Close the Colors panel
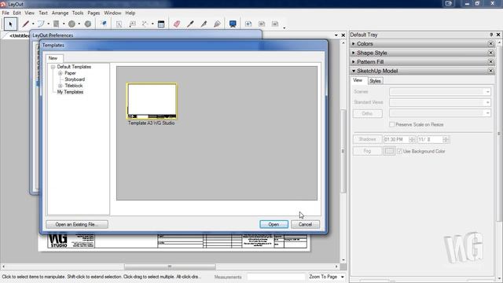 [490, 44]
